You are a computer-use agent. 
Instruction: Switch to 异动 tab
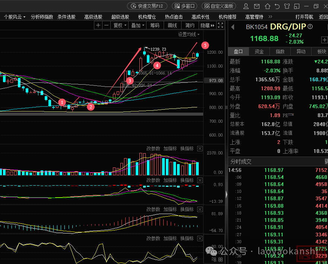pos(301,51)
